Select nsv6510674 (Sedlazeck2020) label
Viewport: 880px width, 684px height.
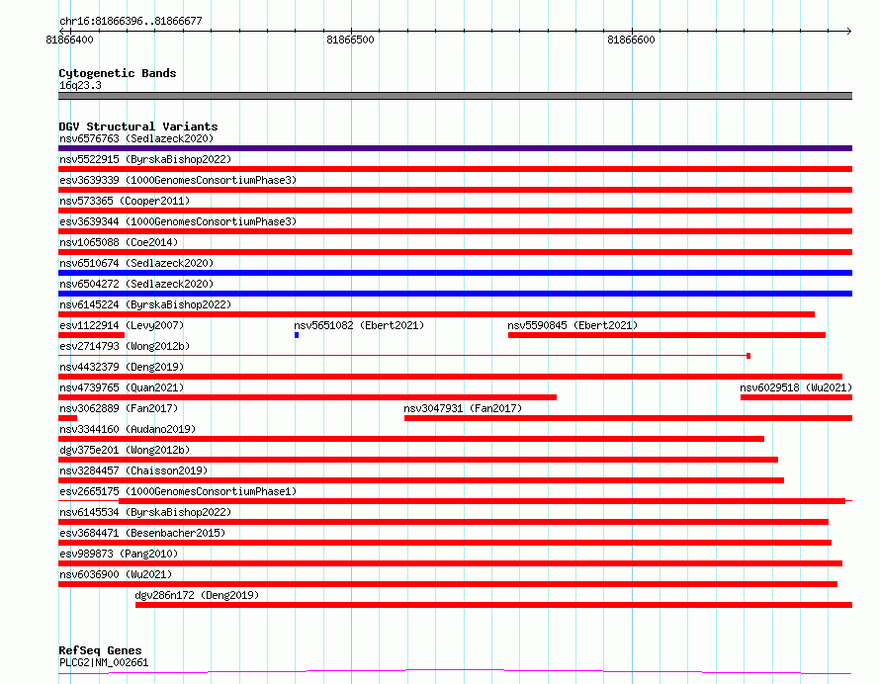[136, 263]
